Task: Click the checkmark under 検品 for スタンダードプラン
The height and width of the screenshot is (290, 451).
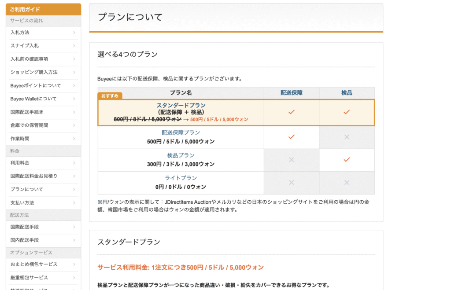Action: click(x=347, y=112)
